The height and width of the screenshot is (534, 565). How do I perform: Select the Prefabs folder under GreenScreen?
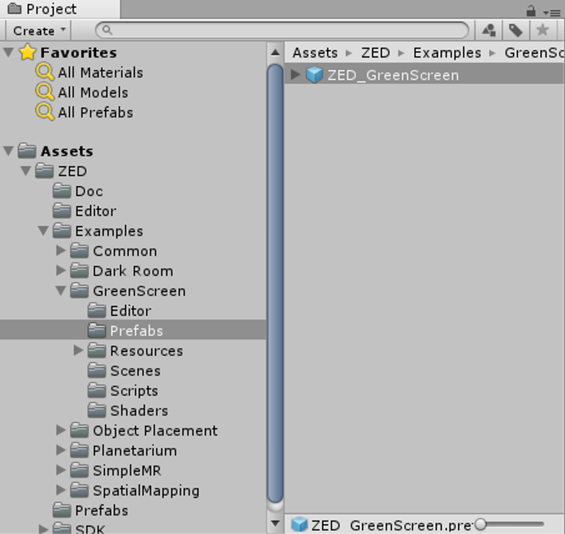click(x=133, y=330)
